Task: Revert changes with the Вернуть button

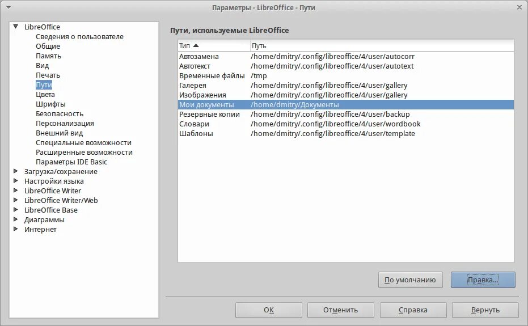Action: [x=485, y=310]
